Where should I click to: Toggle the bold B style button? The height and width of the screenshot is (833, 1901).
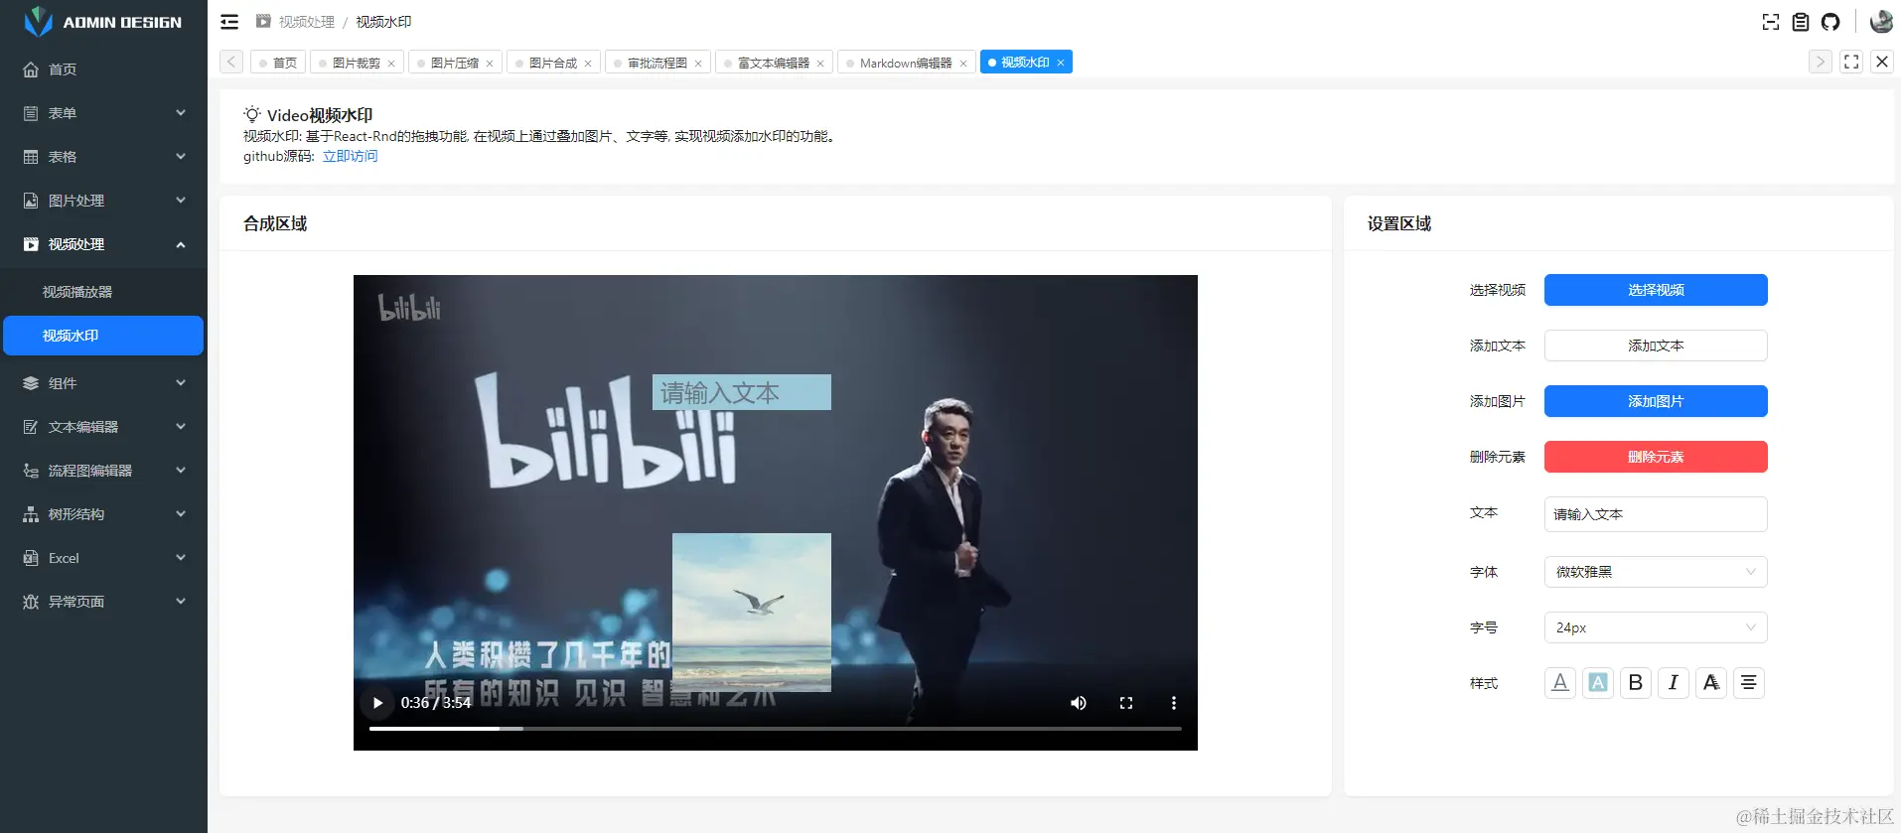tap(1636, 683)
